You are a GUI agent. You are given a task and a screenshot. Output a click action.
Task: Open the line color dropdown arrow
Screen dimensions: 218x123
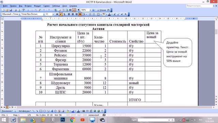click(x=76, y=111)
